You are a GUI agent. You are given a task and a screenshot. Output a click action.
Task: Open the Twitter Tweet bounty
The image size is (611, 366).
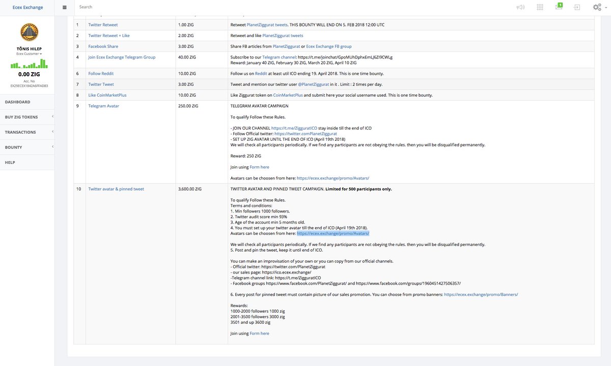pyautogui.click(x=101, y=84)
